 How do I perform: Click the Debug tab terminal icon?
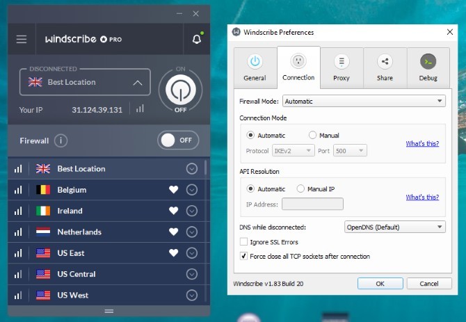tap(428, 61)
